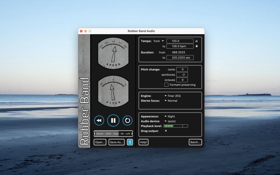The height and width of the screenshot is (175, 280).
Task: Open the Help! button
Action: [x=143, y=142]
